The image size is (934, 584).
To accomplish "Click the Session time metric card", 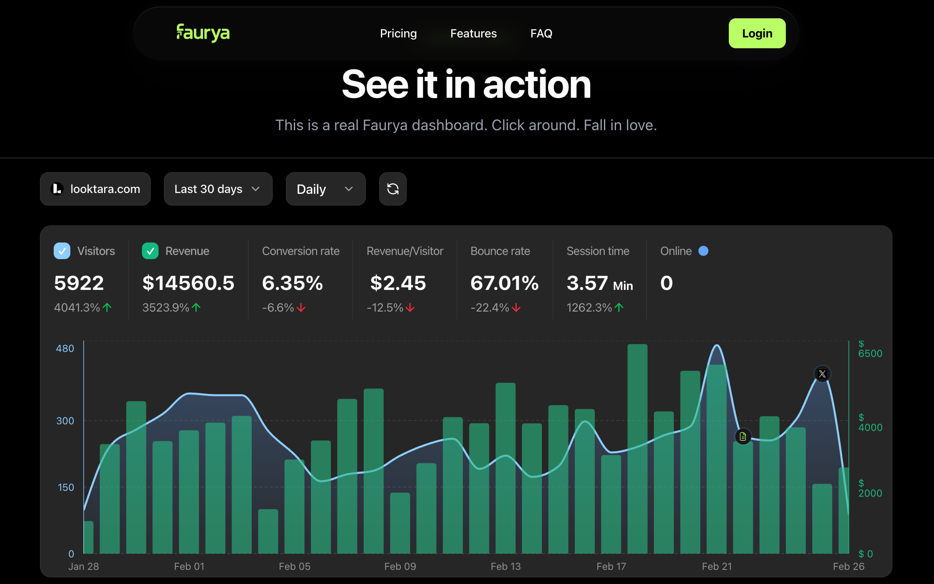I will tap(599, 279).
